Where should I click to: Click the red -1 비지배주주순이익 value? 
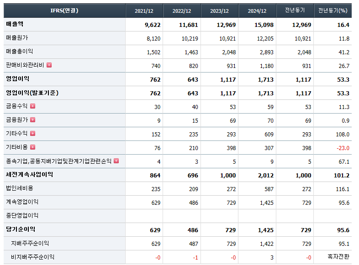(195, 258)
